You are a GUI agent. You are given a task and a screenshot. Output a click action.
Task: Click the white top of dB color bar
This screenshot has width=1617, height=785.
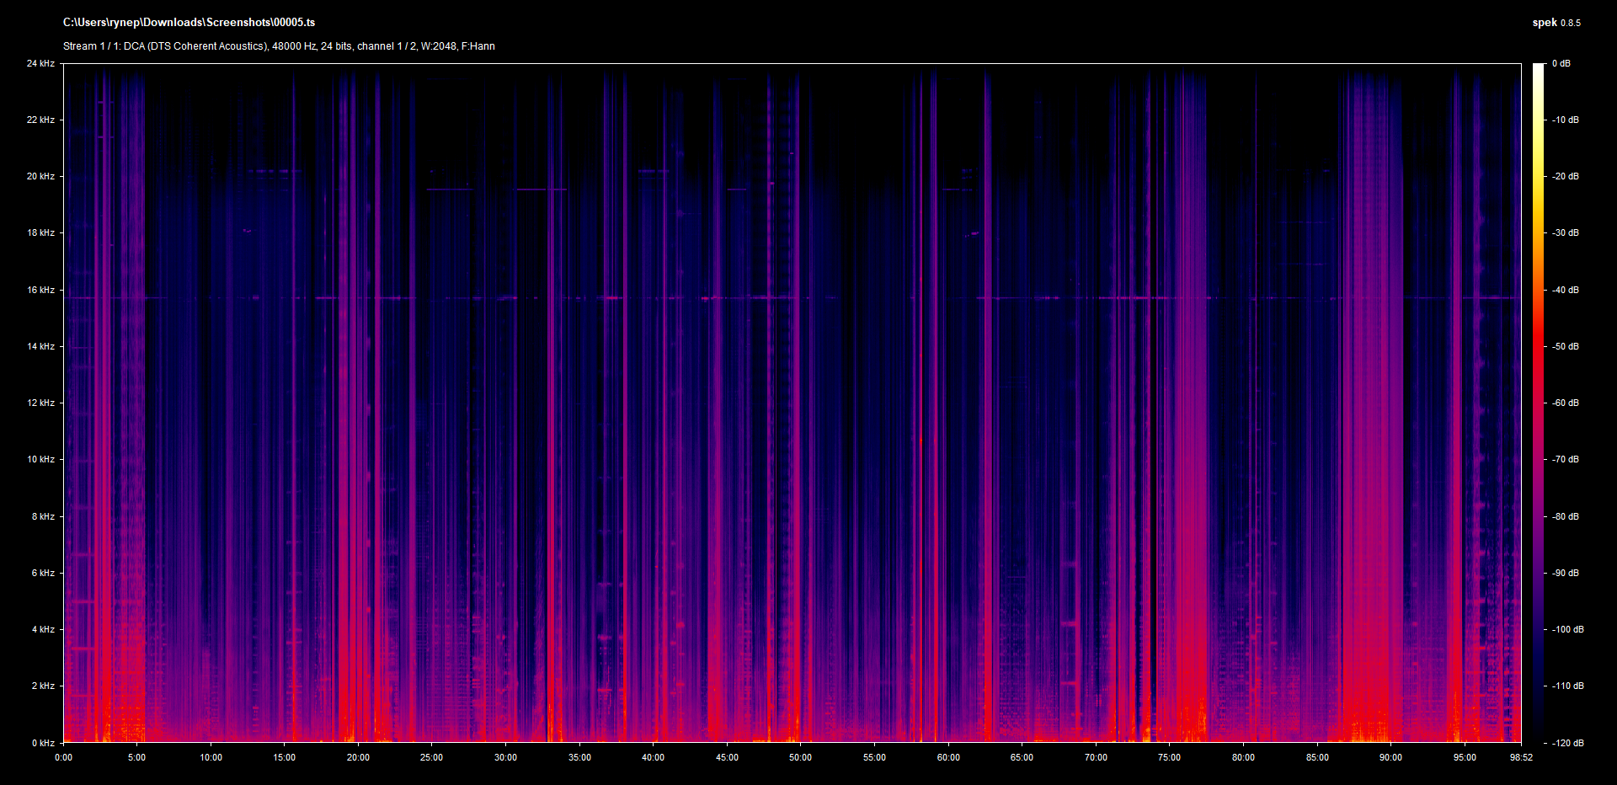1538,69
